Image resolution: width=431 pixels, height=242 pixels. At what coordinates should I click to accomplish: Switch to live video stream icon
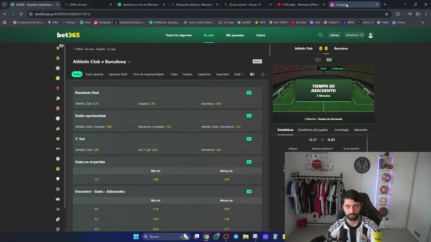coord(318,60)
